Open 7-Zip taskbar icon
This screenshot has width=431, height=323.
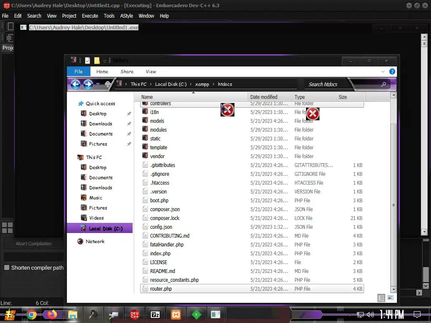(155, 315)
